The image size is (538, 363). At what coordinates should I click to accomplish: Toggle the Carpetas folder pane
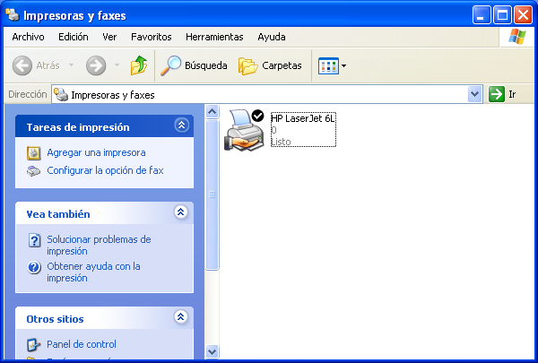pyautogui.click(x=270, y=65)
